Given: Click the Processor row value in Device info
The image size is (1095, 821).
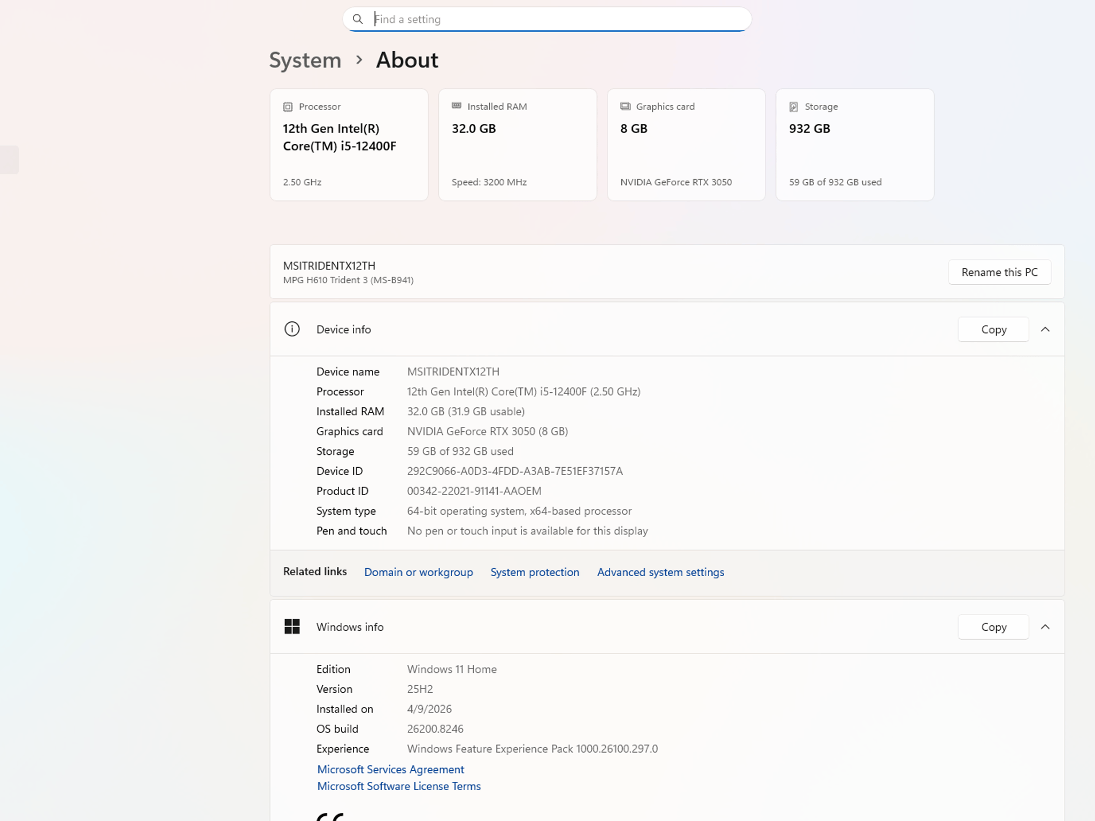Looking at the screenshot, I should tap(523, 391).
